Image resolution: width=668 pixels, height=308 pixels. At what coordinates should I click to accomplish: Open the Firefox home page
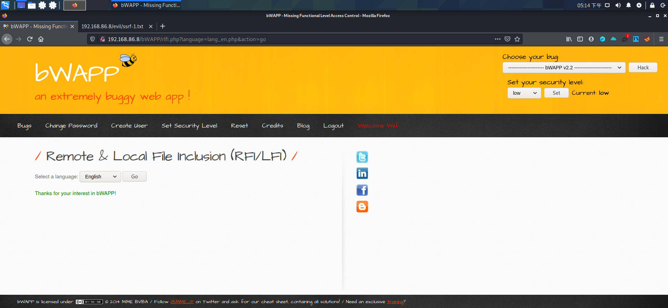[x=41, y=39]
